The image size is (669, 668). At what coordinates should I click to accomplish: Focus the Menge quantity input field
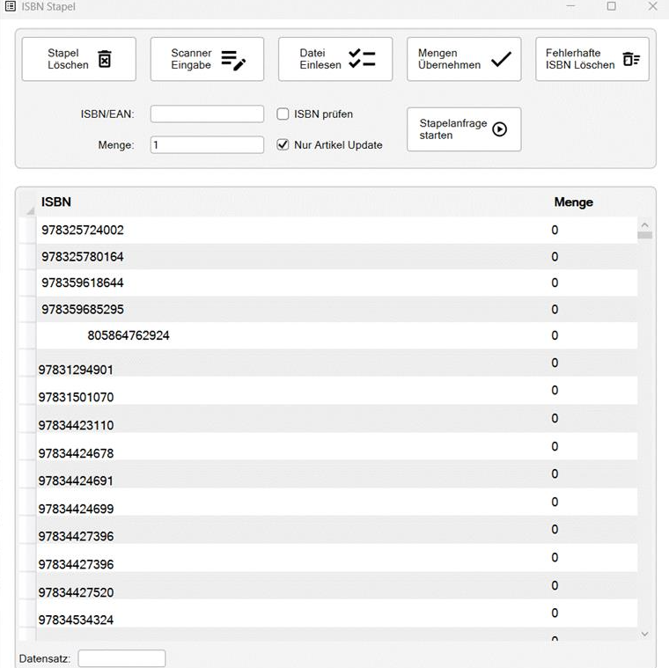pyautogui.click(x=207, y=145)
